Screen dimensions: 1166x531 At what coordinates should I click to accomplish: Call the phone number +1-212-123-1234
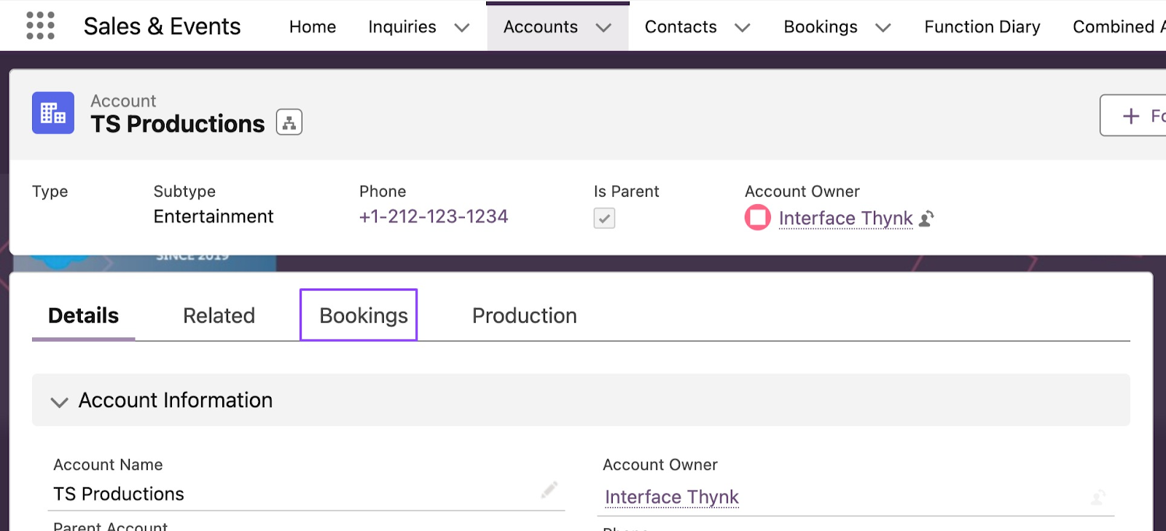click(x=433, y=216)
